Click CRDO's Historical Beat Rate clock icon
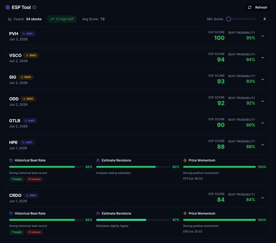This screenshot has height=243, width=276. [x=11, y=213]
